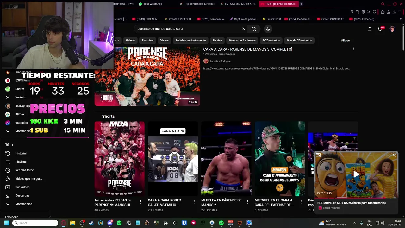Start voice search with microphone icon

point(268,29)
